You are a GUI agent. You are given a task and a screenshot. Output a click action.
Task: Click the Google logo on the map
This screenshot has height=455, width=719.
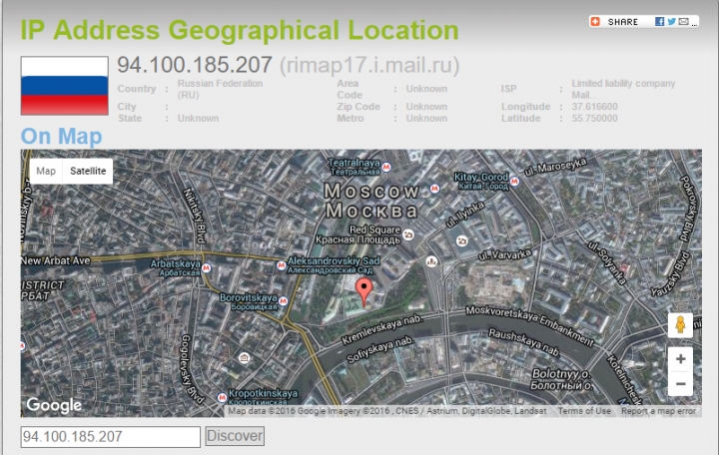(x=54, y=405)
